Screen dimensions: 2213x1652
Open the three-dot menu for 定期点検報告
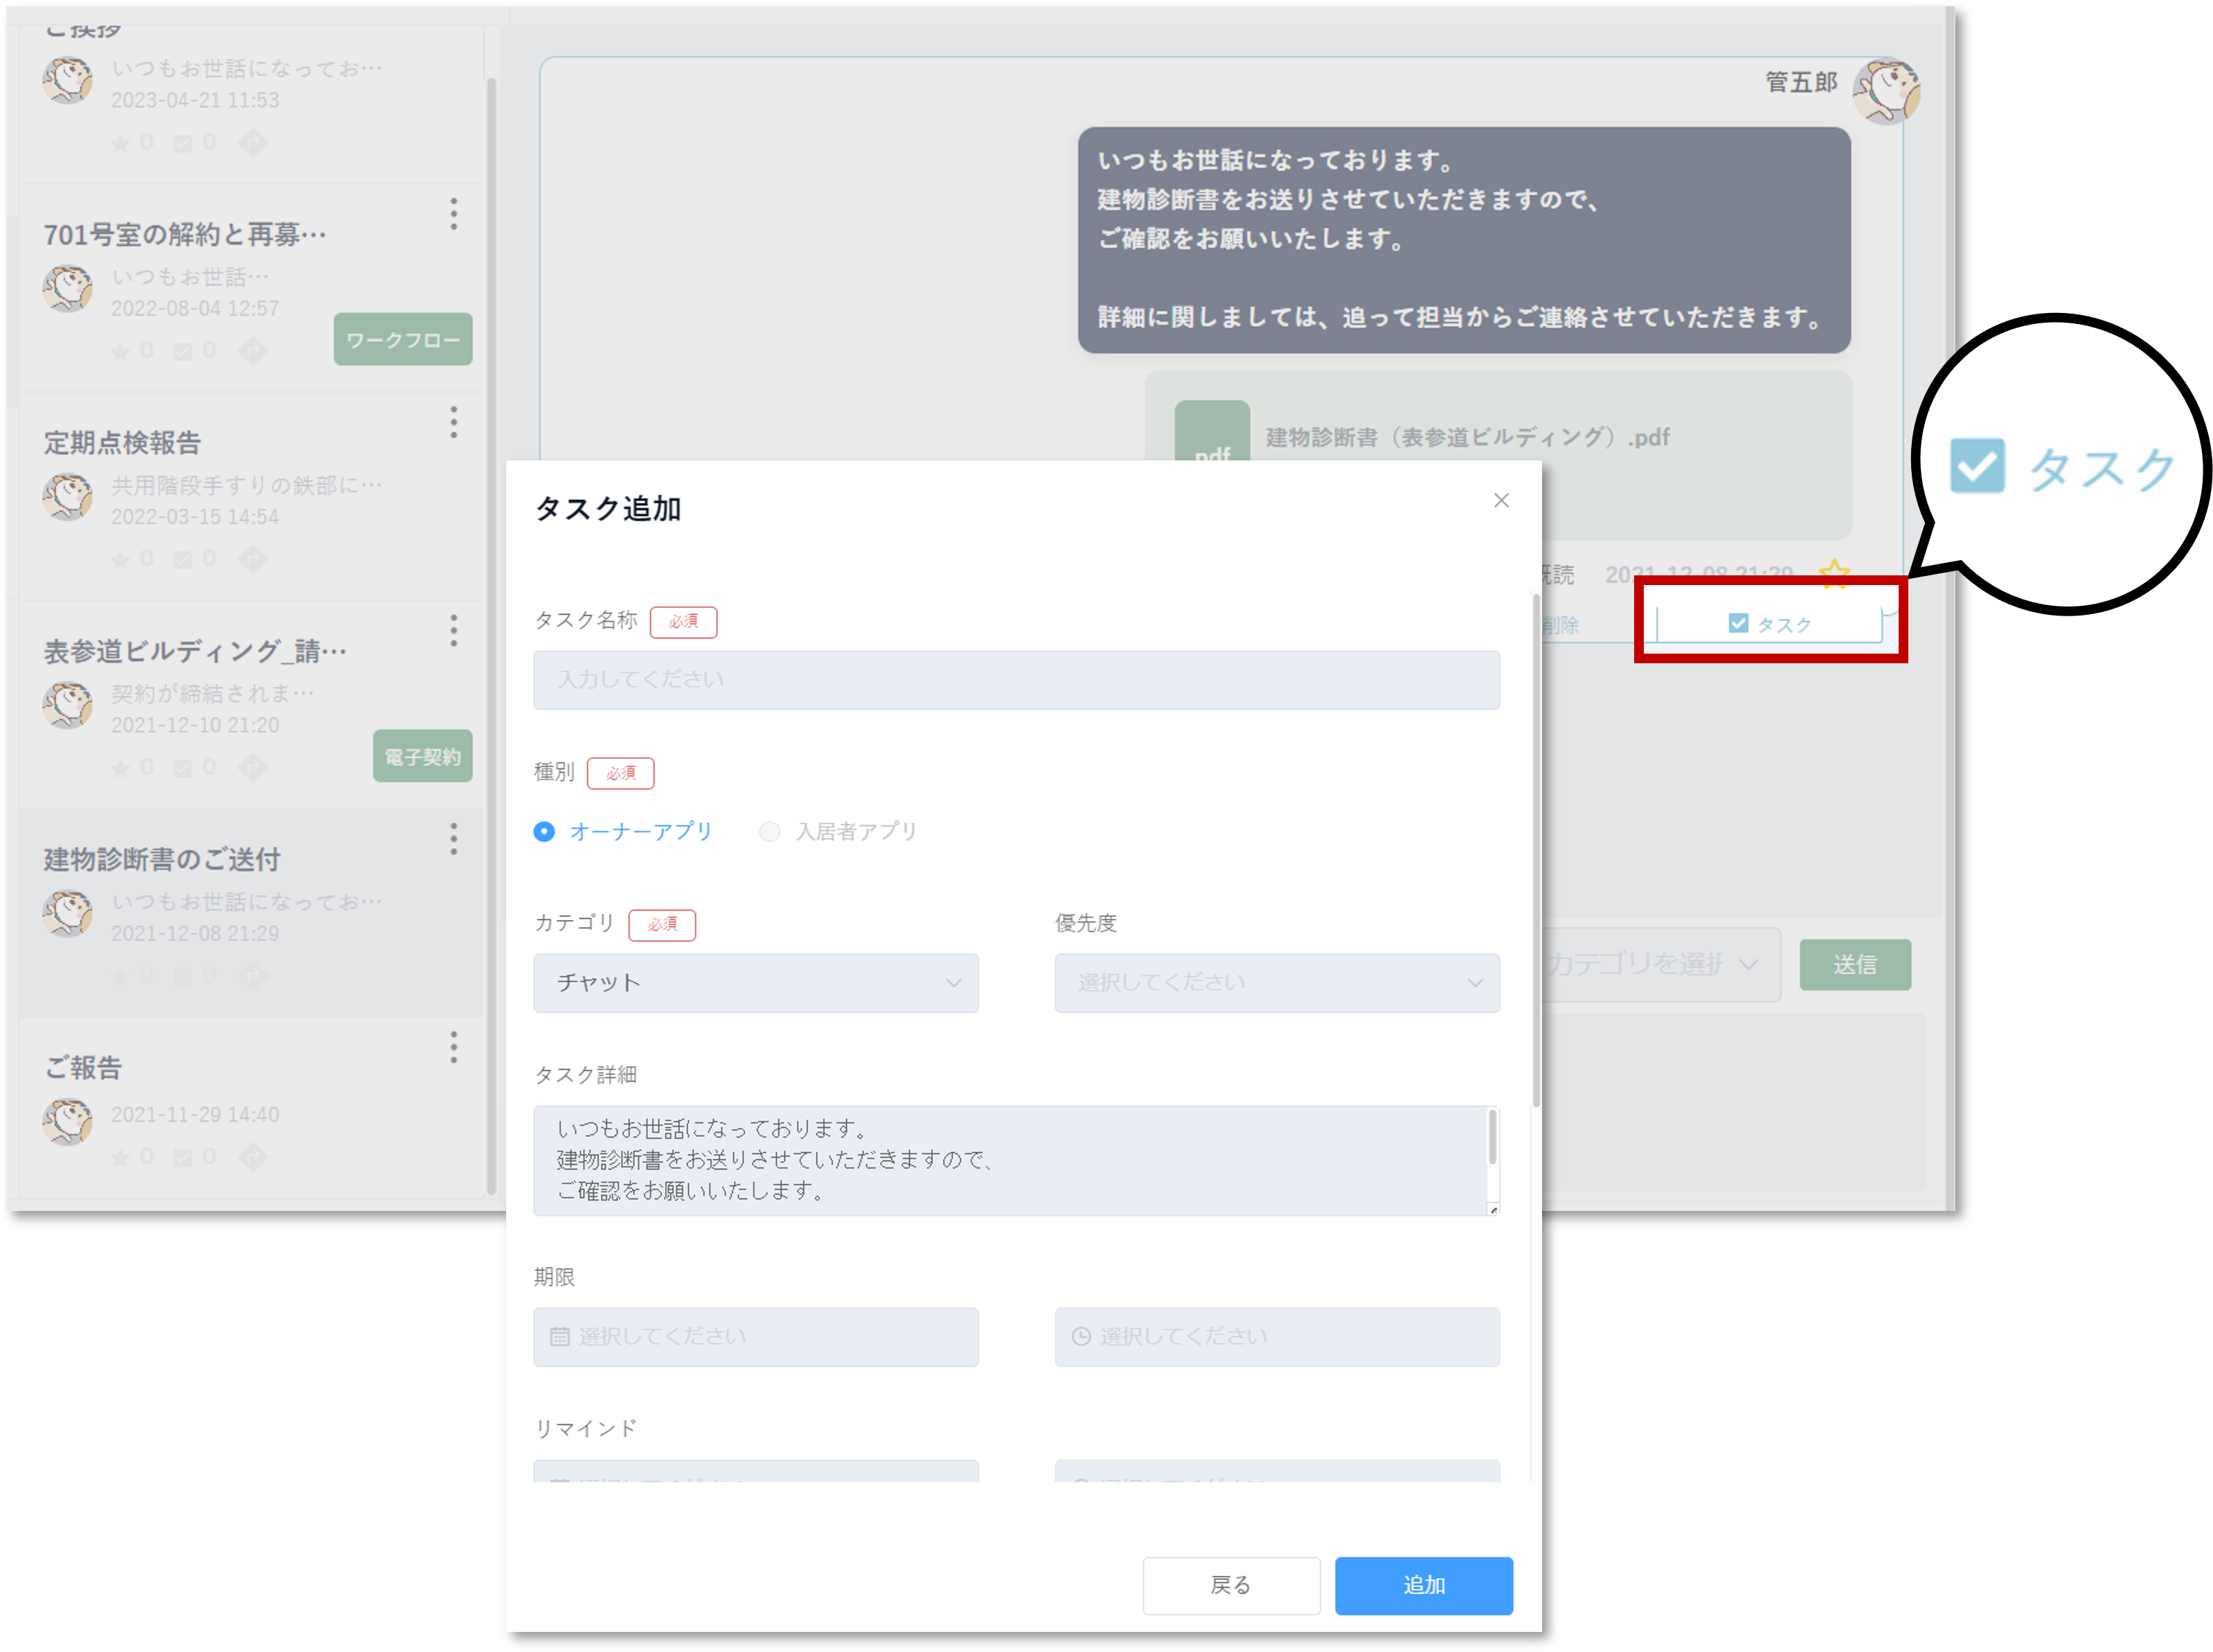click(x=454, y=422)
